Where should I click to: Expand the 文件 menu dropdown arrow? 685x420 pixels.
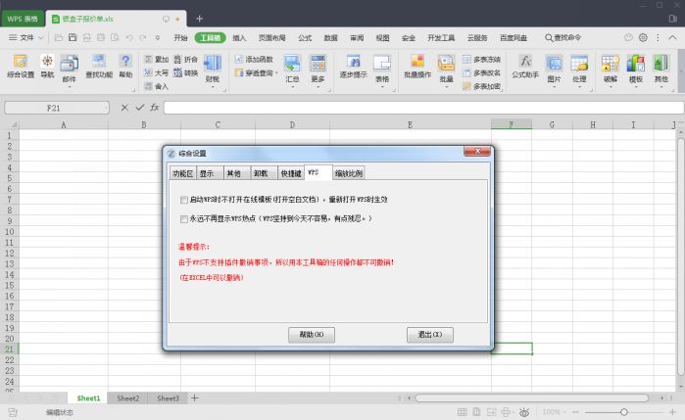click(x=41, y=38)
